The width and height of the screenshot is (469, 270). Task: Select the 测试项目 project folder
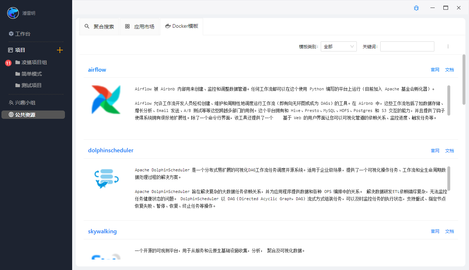pyautogui.click(x=31, y=85)
